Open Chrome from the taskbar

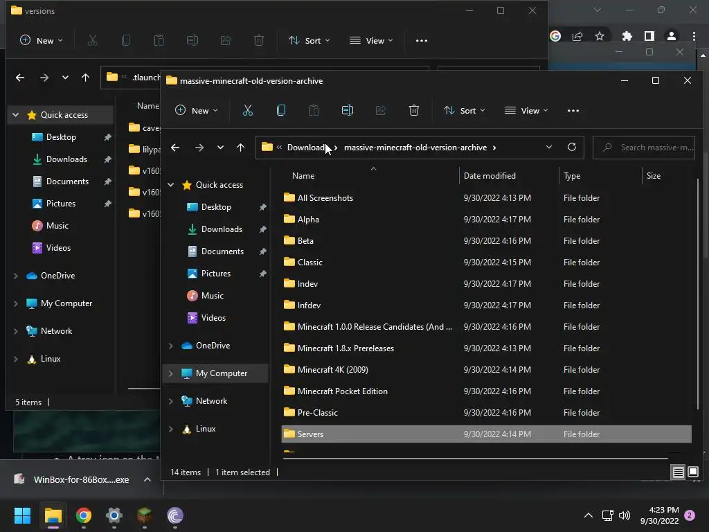point(84,515)
